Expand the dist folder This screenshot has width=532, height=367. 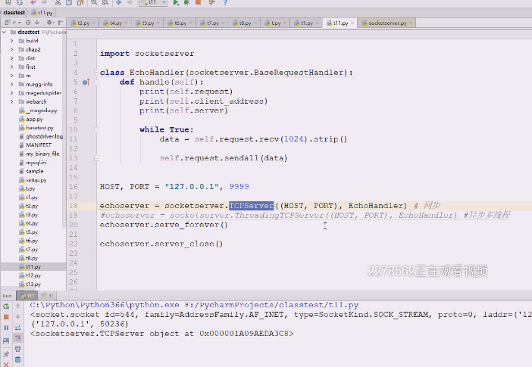pyautogui.click(x=12, y=58)
